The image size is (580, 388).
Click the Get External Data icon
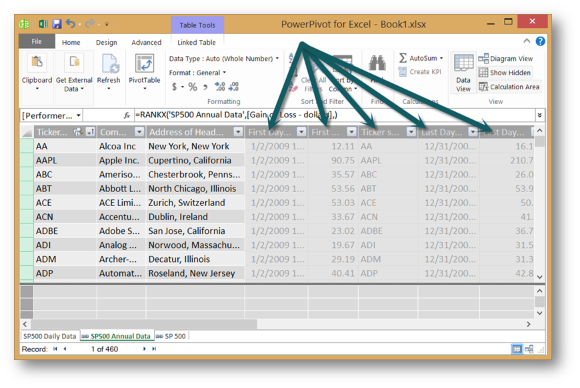point(75,62)
